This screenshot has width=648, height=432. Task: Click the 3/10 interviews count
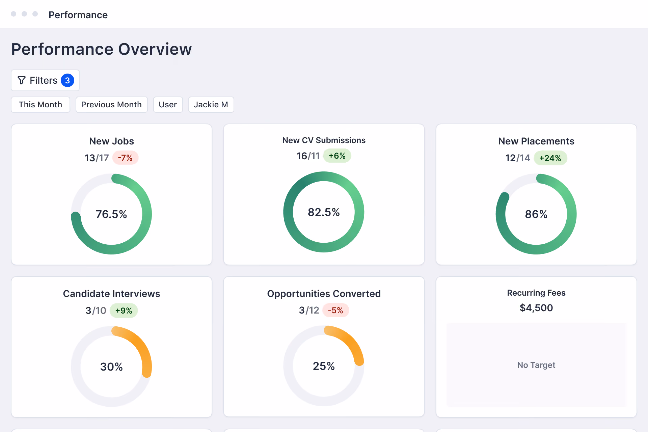coord(96,310)
